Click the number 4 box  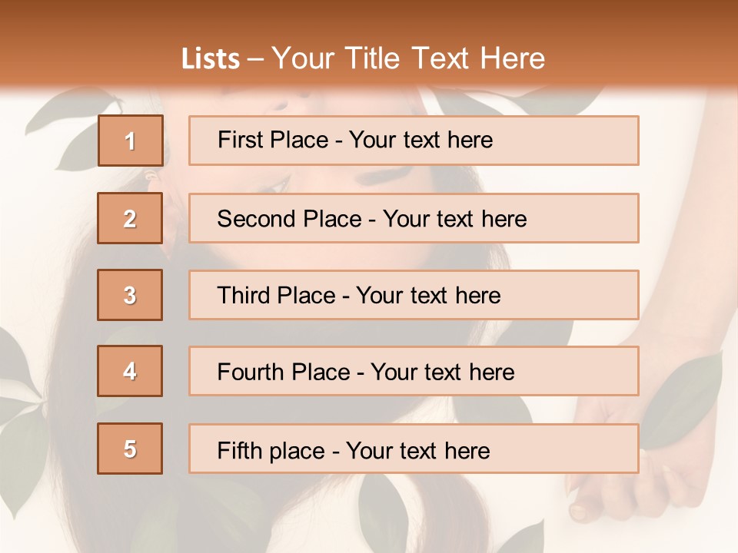coord(130,371)
